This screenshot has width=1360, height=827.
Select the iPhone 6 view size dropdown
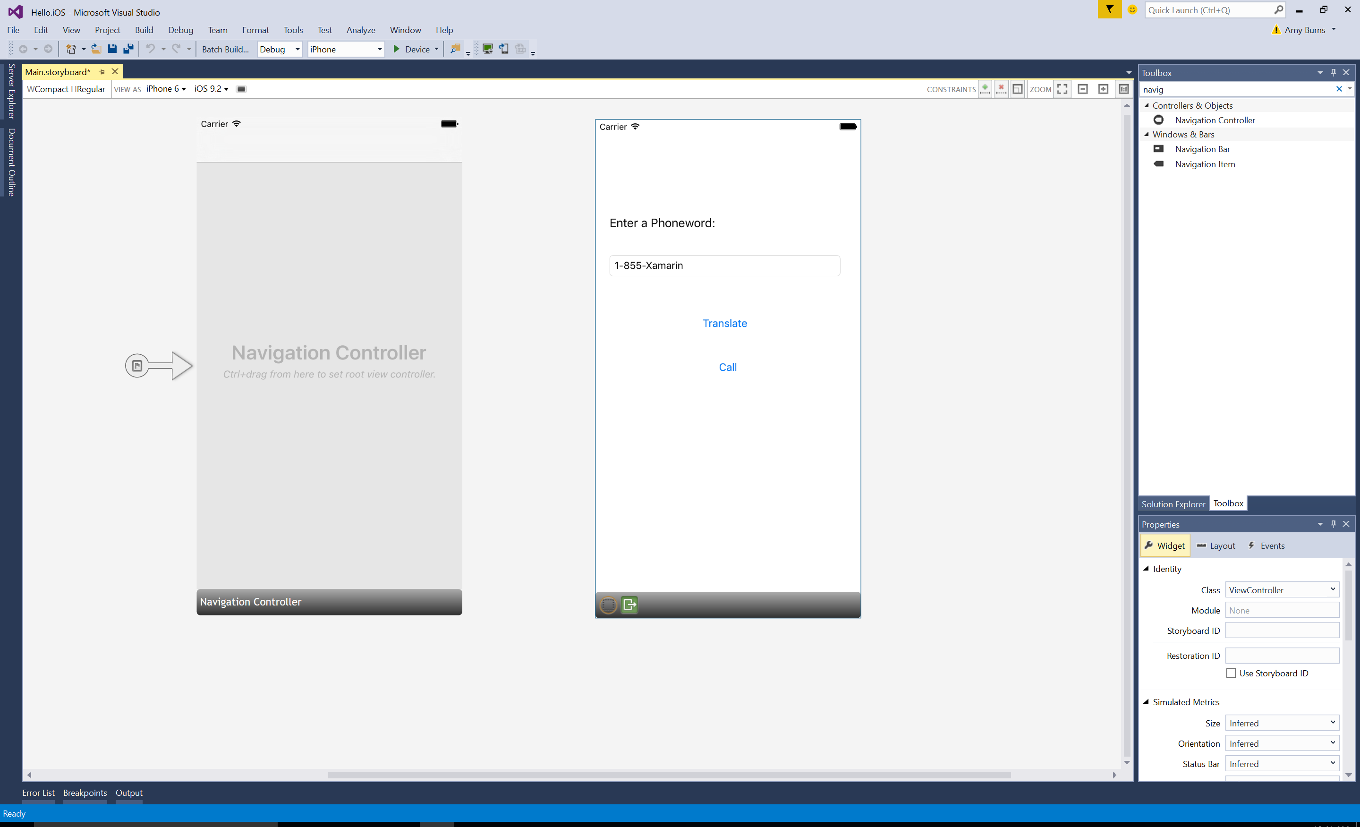click(165, 88)
